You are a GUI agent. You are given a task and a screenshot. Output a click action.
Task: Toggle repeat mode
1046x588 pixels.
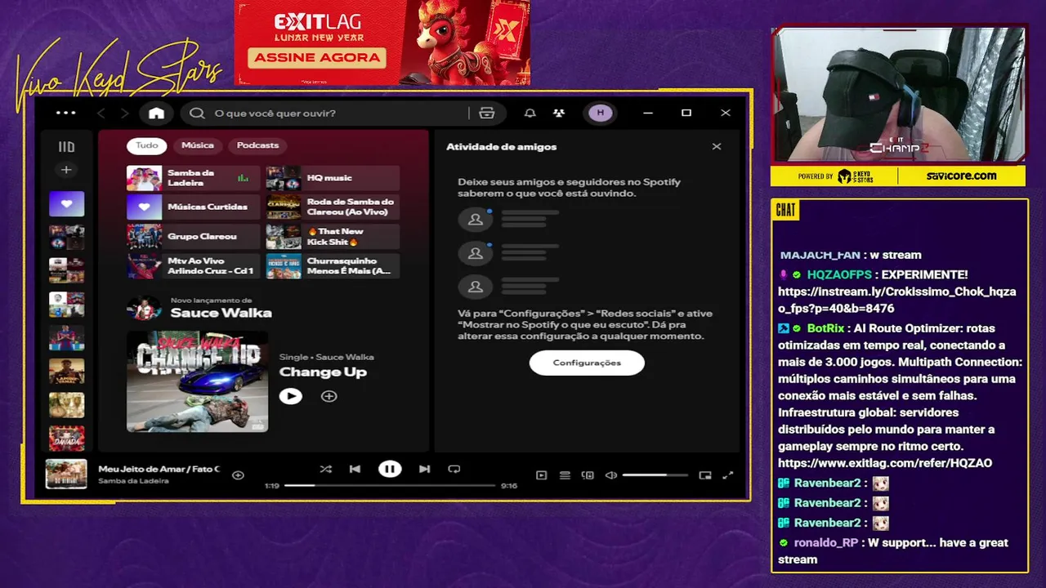coord(454,469)
